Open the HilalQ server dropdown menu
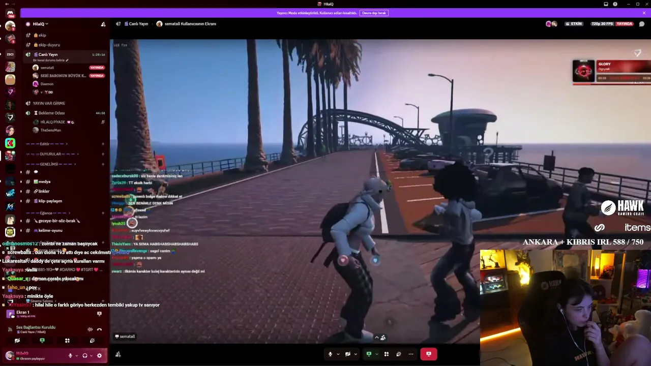651x366 pixels. click(41, 24)
